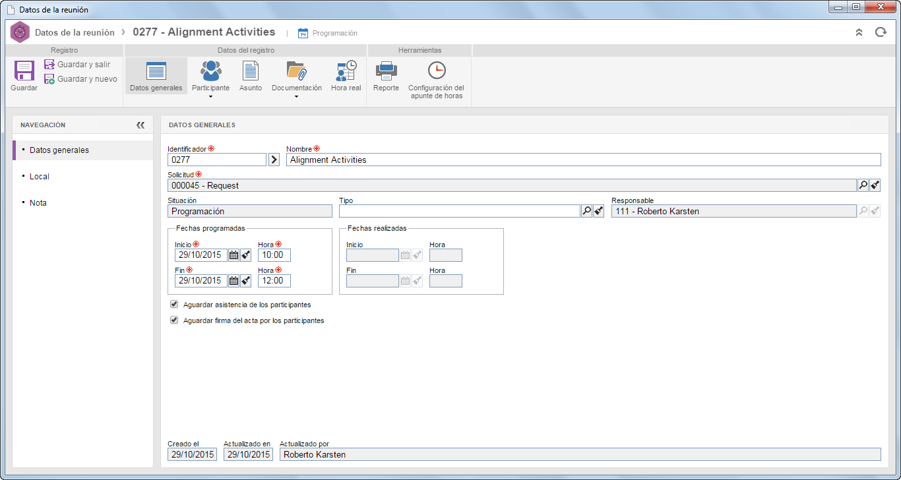
Task: Select Datos generales in navigation
Action: [x=83, y=150]
